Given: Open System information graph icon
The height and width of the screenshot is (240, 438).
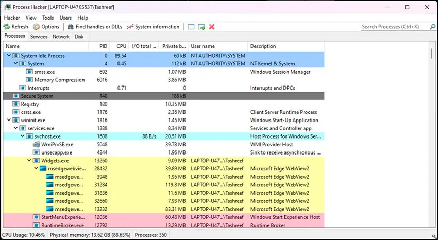Looking at the screenshot, I should click(130, 27).
